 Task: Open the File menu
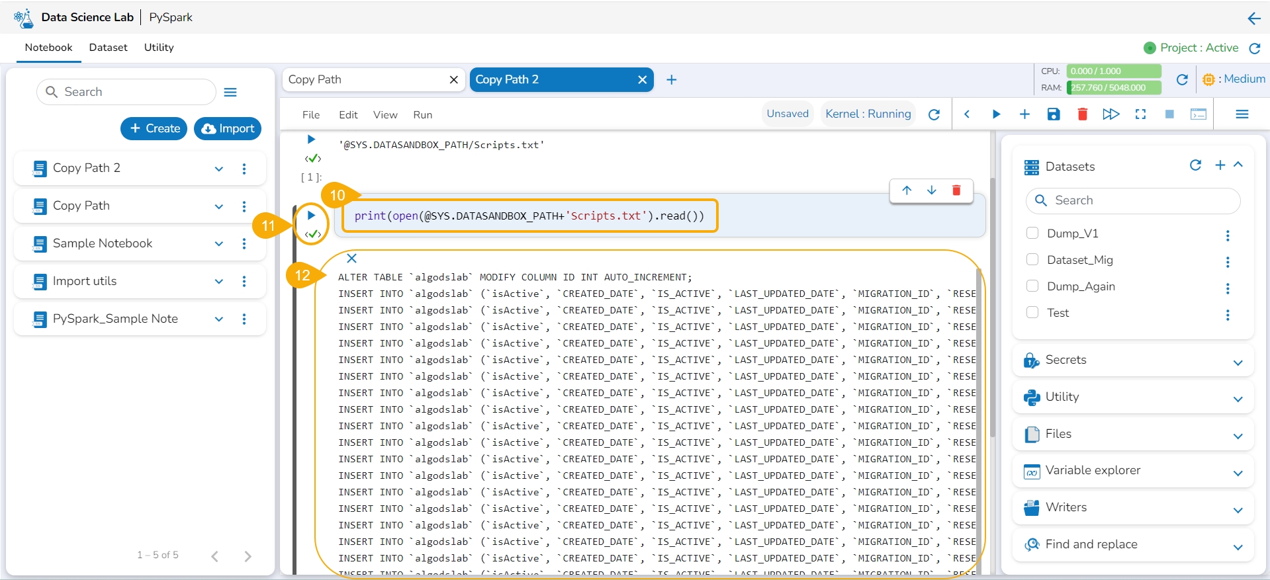click(311, 115)
